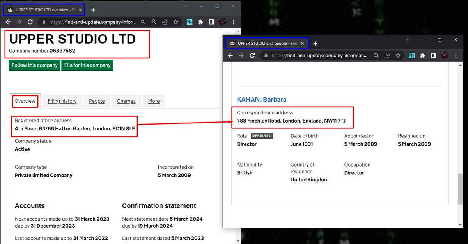
Task: Click the 'Confirmation statement' heading
Action: (159, 206)
